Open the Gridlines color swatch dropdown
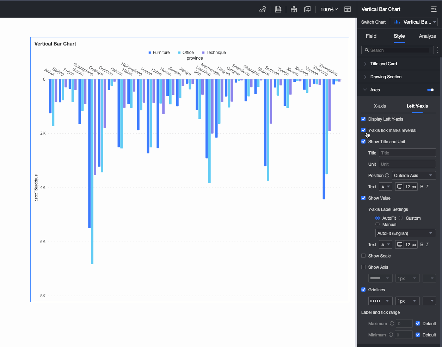 [x=429, y=301]
